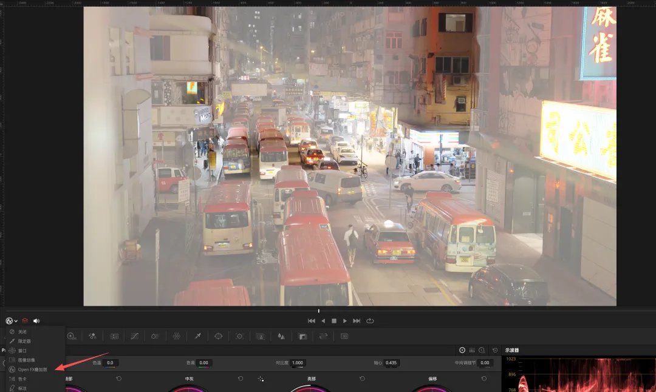
Task: Reset the 亮部 color wheel
Action: coord(362,379)
